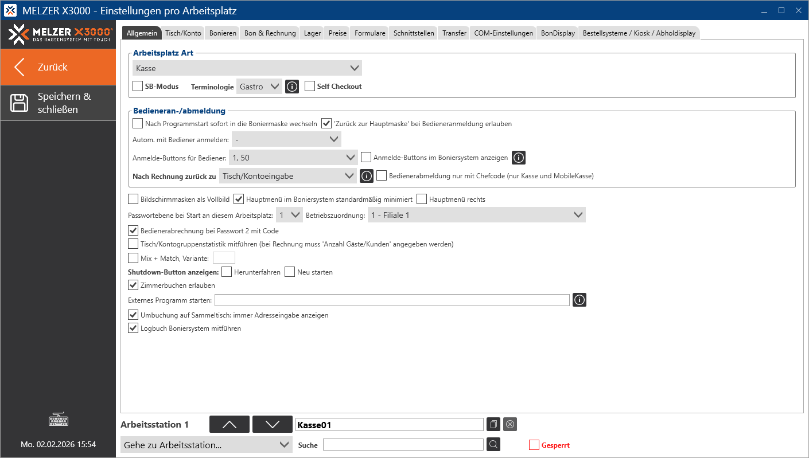Screen dimensions: 809x458
Task: Open the on-screen keyboard icon
Action: point(59,420)
